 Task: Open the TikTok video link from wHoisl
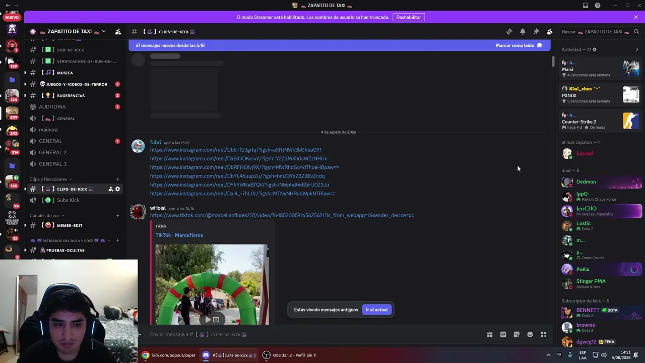point(282,215)
